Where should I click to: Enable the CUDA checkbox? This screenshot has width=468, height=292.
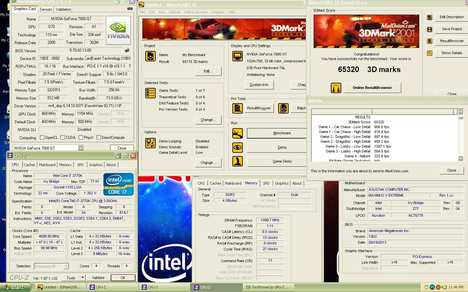click(x=62, y=138)
